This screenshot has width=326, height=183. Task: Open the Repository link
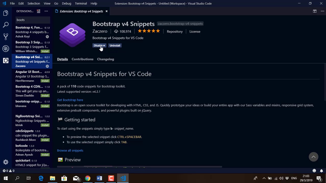(175, 32)
